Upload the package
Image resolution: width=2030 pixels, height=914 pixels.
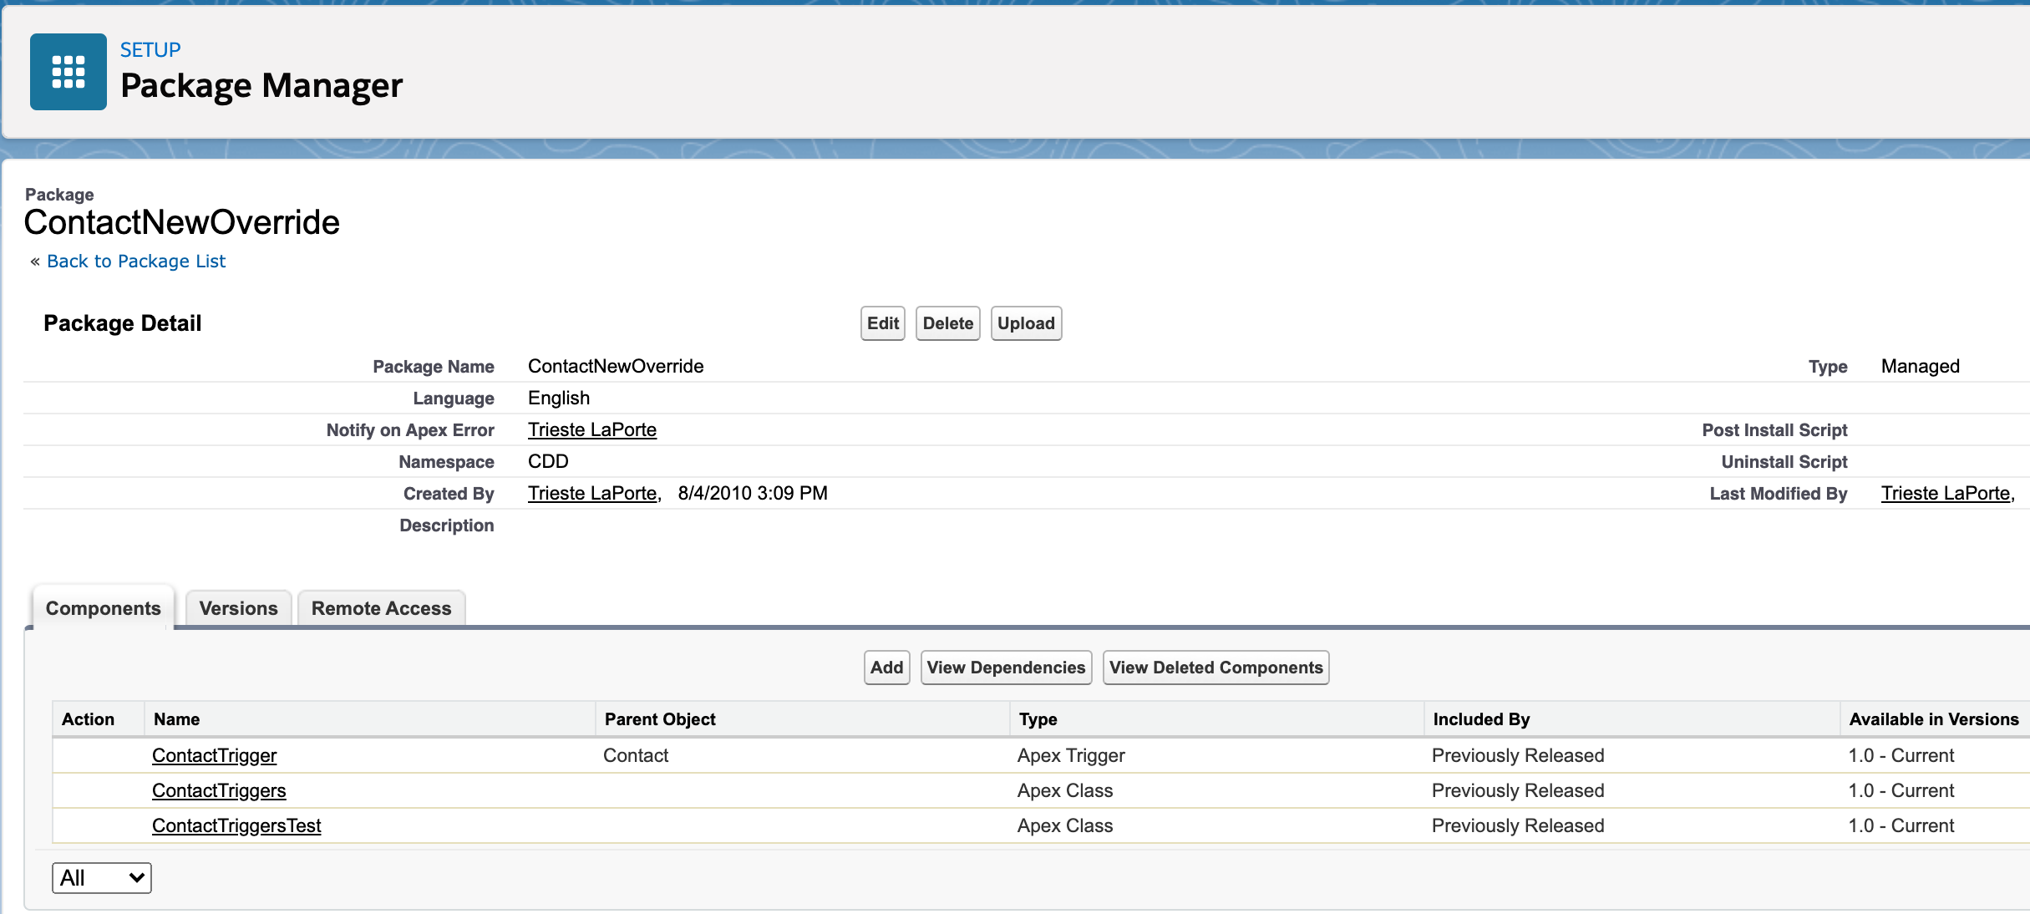(1026, 323)
